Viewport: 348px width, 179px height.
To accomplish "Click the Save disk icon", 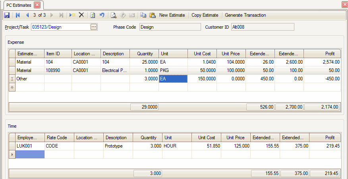I will point(6,15).
